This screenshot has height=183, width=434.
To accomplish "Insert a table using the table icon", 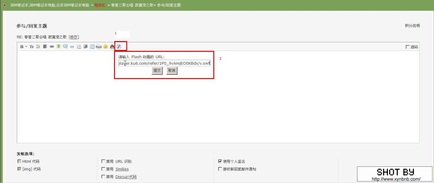I will [x=92, y=47].
